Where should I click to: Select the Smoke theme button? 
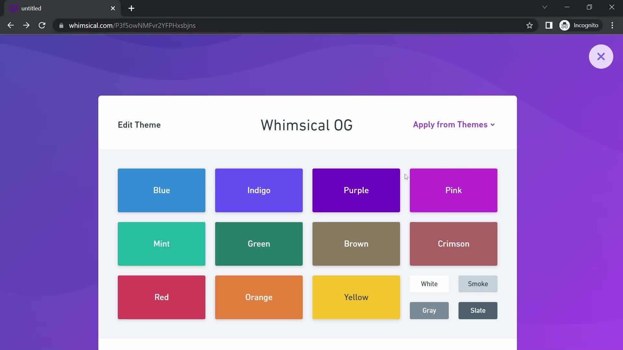(478, 283)
